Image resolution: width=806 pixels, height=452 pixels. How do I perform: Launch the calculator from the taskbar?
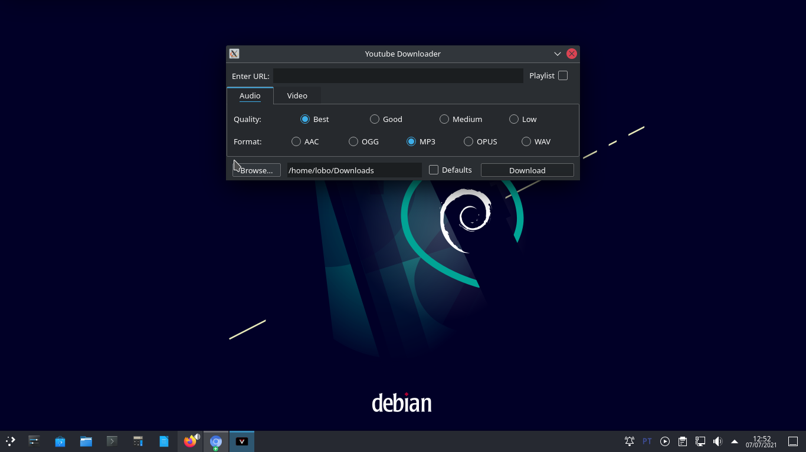coord(138,441)
